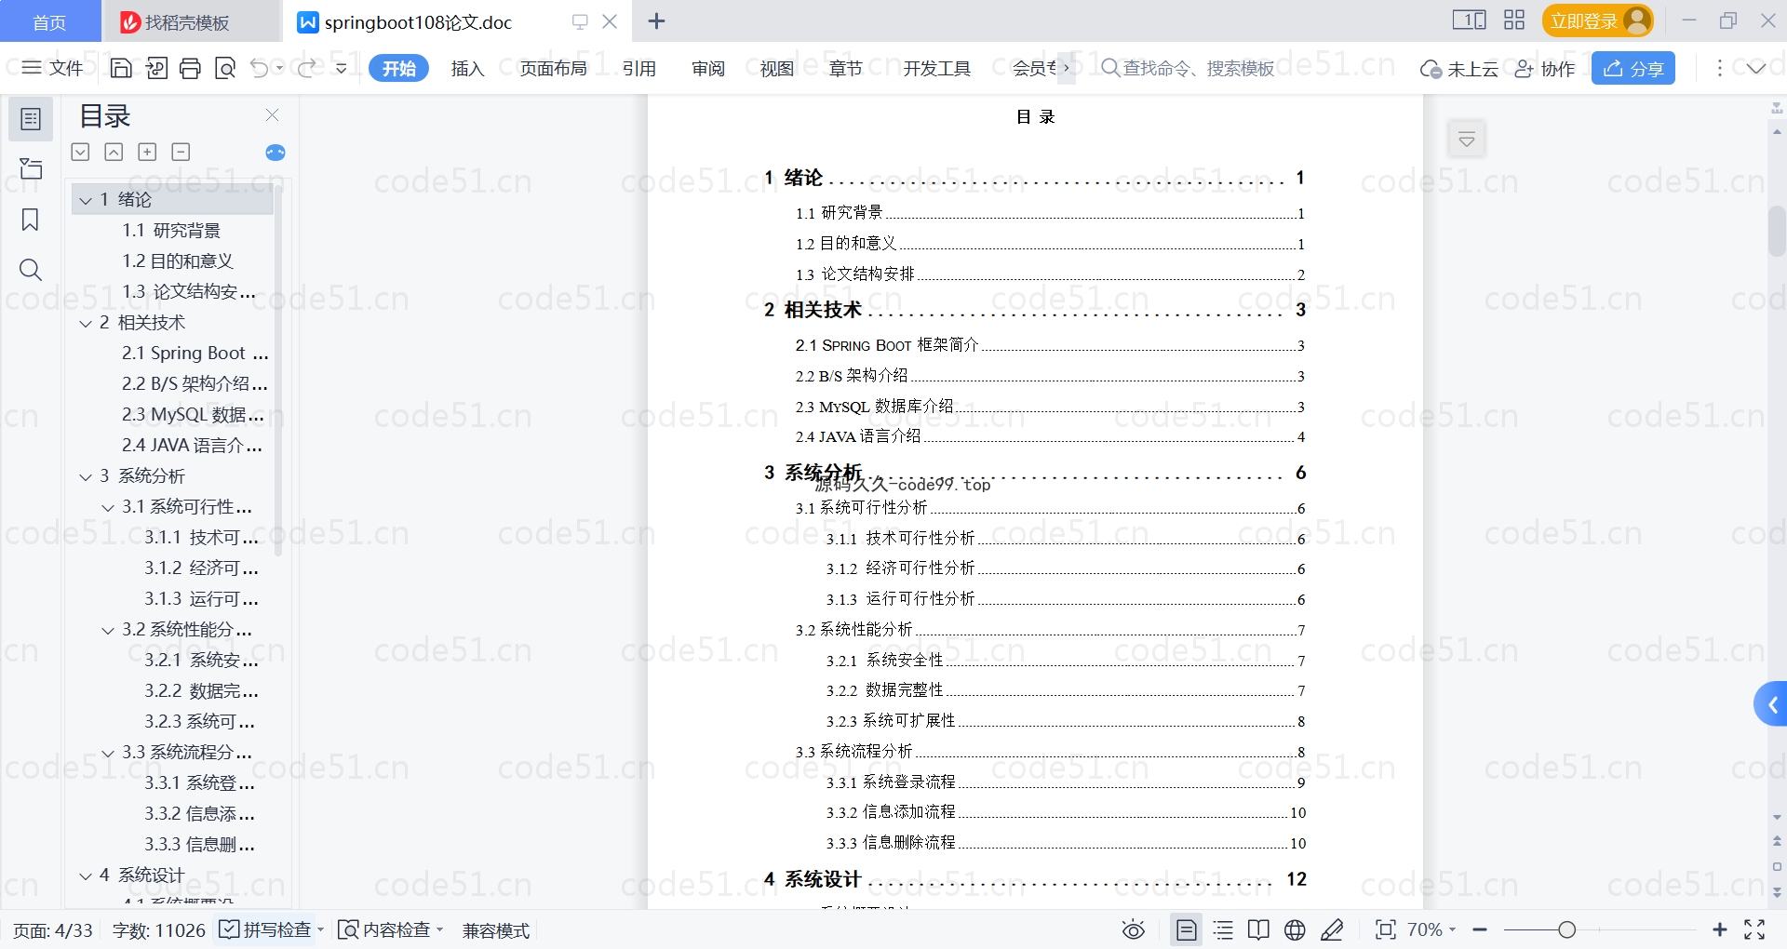Toggle eye protection mode icon
1787x949 pixels.
(1133, 929)
